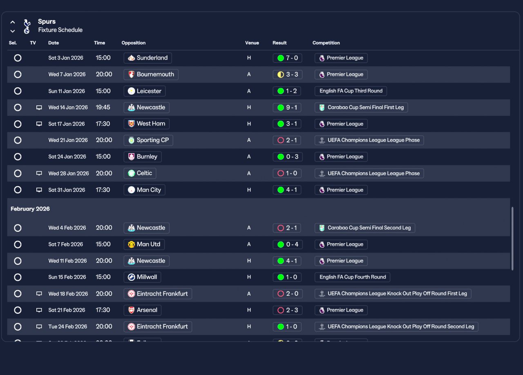Image resolution: width=523 pixels, height=375 pixels.
Task: Open Arsenal via its club badge
Action: [131, 310]
